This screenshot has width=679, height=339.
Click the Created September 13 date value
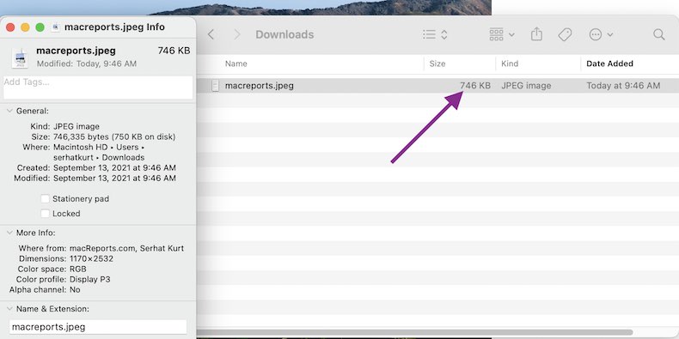(114, 167)
